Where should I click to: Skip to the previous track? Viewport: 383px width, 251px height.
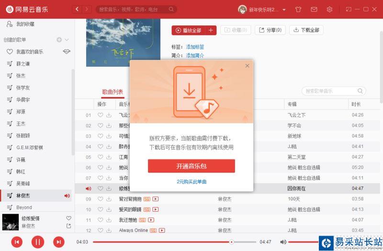(x=17, y=242)
